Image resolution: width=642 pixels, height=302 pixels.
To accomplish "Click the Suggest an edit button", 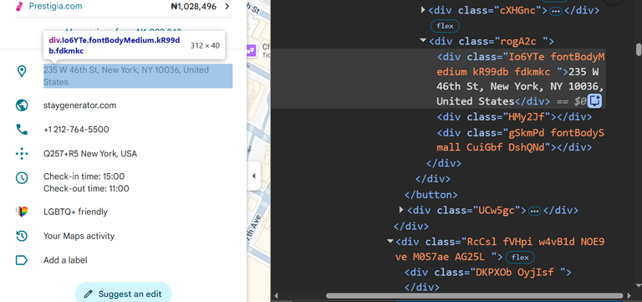I will click(123, 293).
